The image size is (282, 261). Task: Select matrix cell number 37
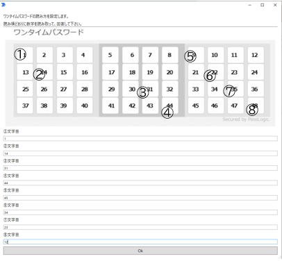(x=25, y=106)
